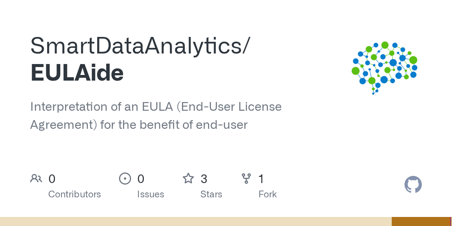Image resolution: width=452 pixels, height=226 pixels.
Task: Select the "Stars" label text
Action: point(211,194)
